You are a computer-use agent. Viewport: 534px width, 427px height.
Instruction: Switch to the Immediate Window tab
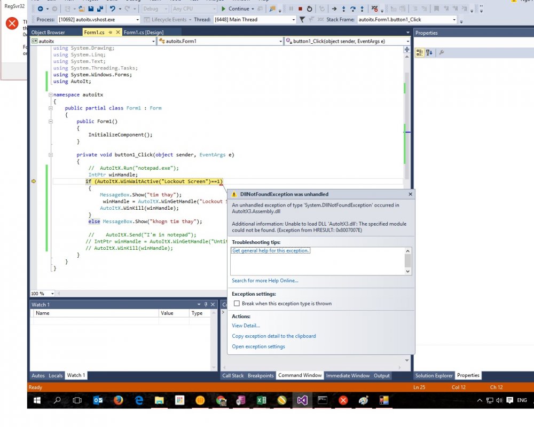tap(348, 375)
